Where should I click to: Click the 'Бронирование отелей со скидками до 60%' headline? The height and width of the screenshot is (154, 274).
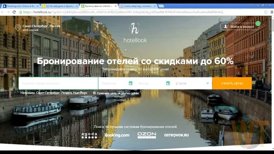(x=135, y=61)
